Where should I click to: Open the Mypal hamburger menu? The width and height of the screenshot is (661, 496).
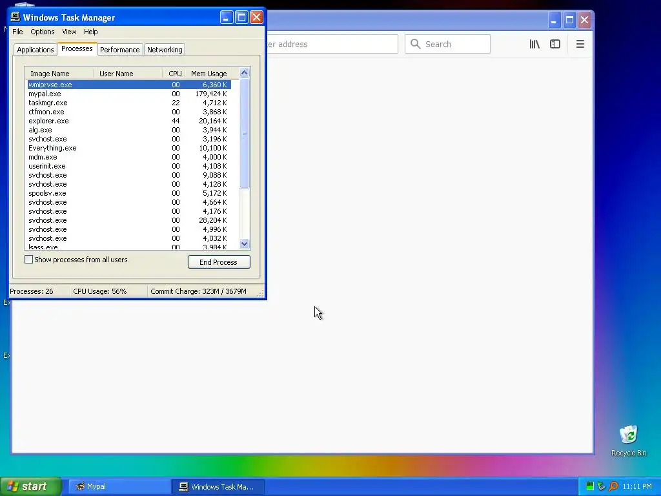[580, 44]
